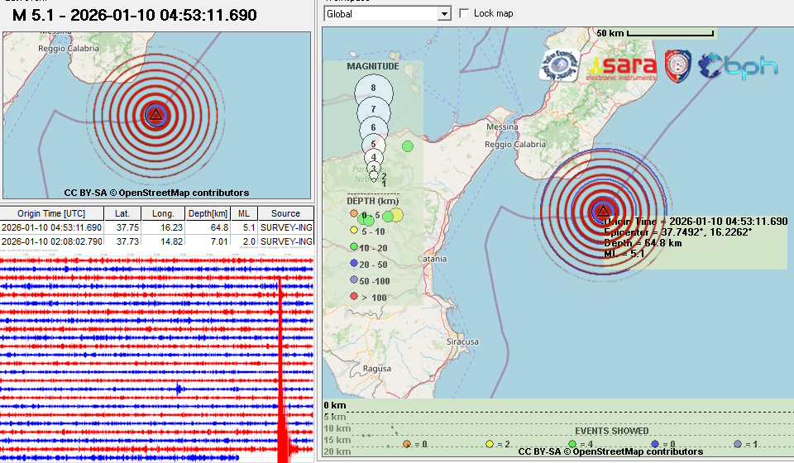Select the 02:08:02.790 event row
This screenshot has width=794, height=463.
coord(51,241)
